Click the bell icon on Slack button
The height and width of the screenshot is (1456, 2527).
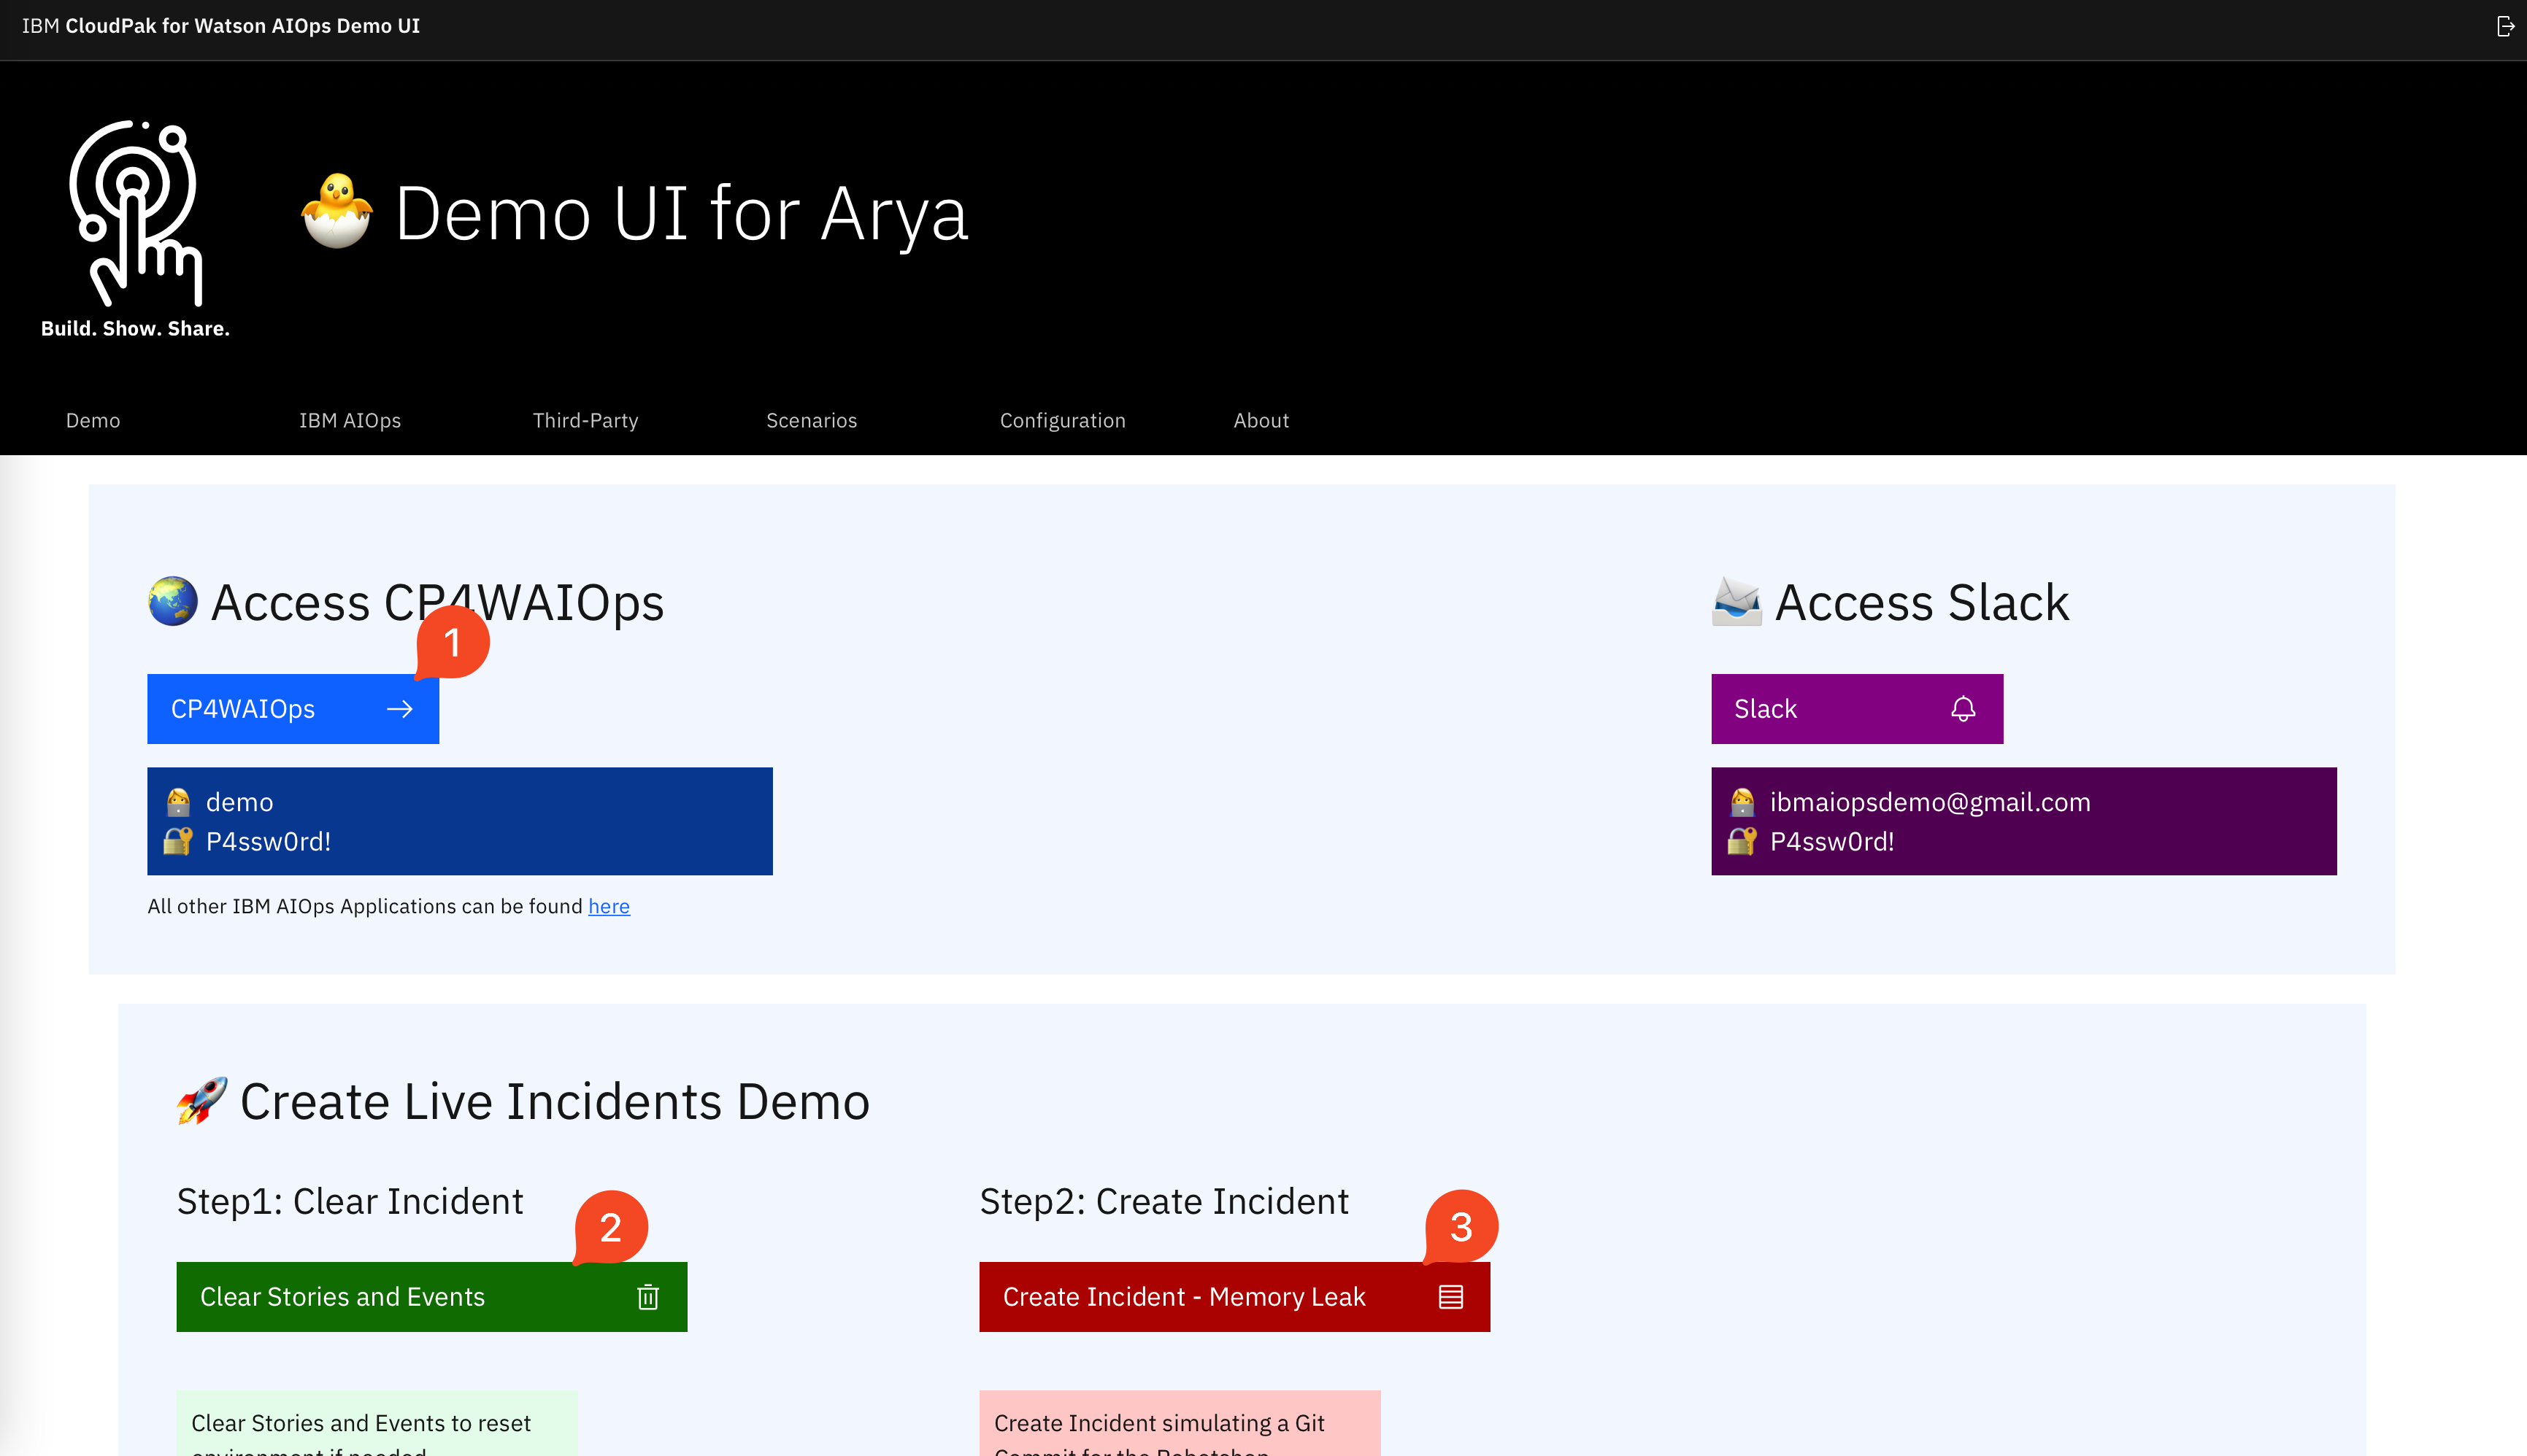coord(1963,709)
